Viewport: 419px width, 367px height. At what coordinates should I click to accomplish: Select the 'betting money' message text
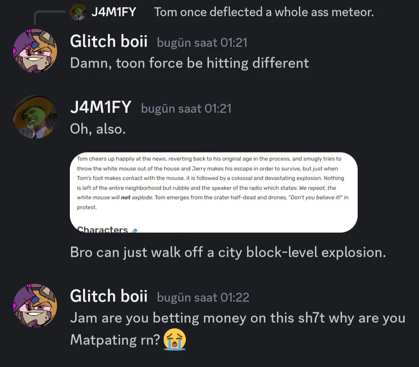click(237, 329)
